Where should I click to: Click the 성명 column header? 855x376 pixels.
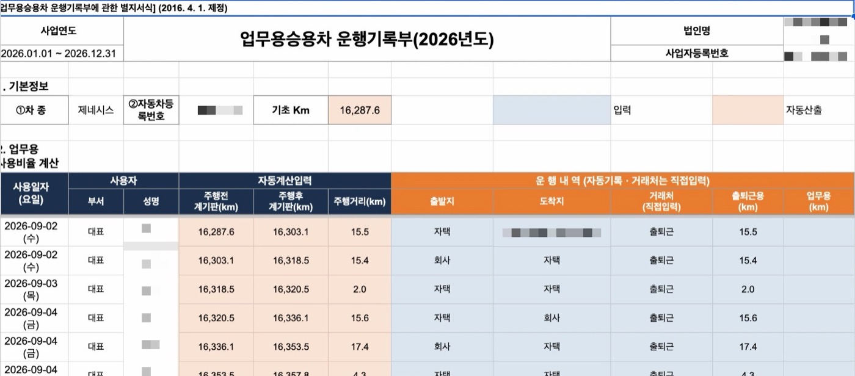click(151, 201)
